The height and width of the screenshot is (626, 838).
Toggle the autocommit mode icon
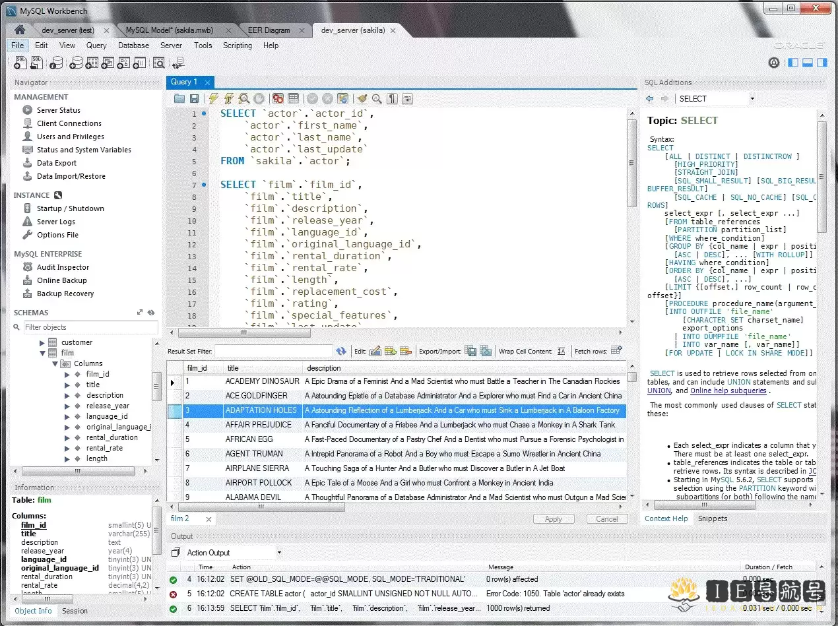pos(343,98)
